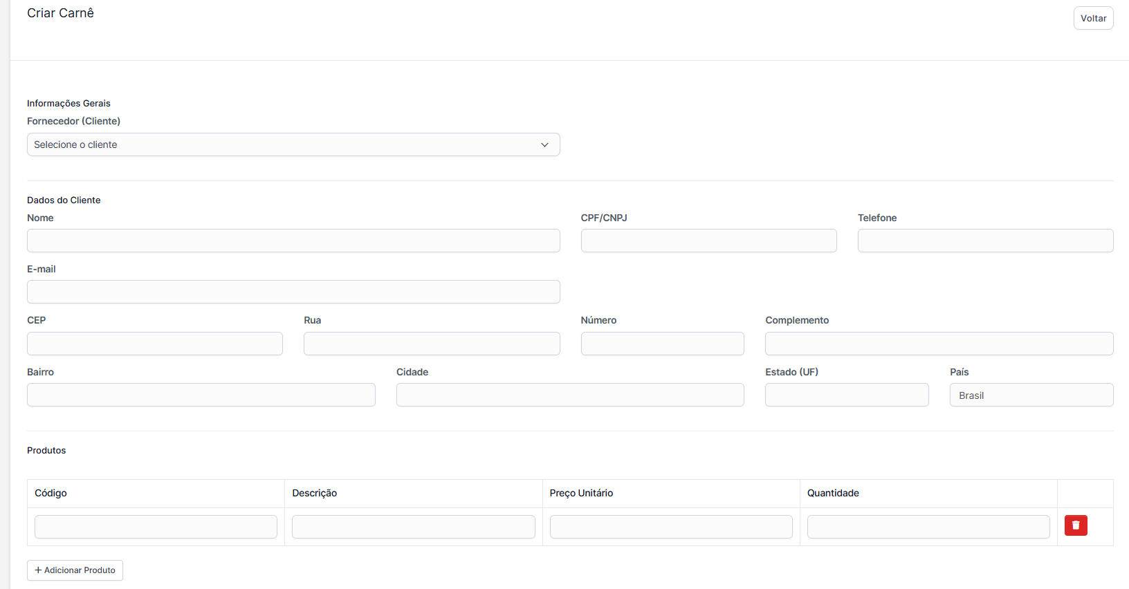
Task: Click the Voltar button
Action: 1093,18
